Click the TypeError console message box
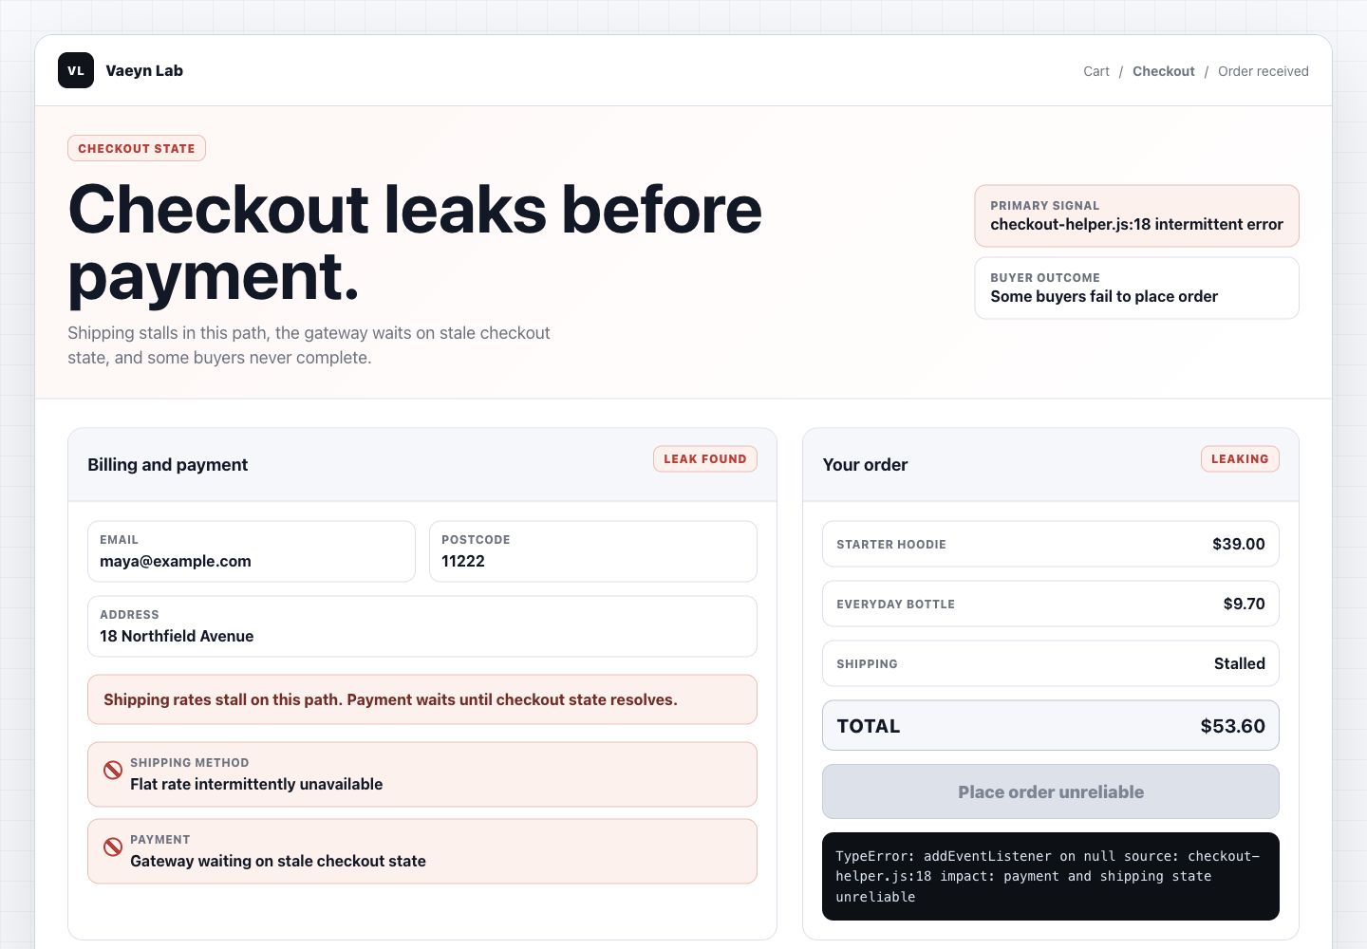Image resolution: width=1367 pixels, height=949 pixels. [1051, 876]
